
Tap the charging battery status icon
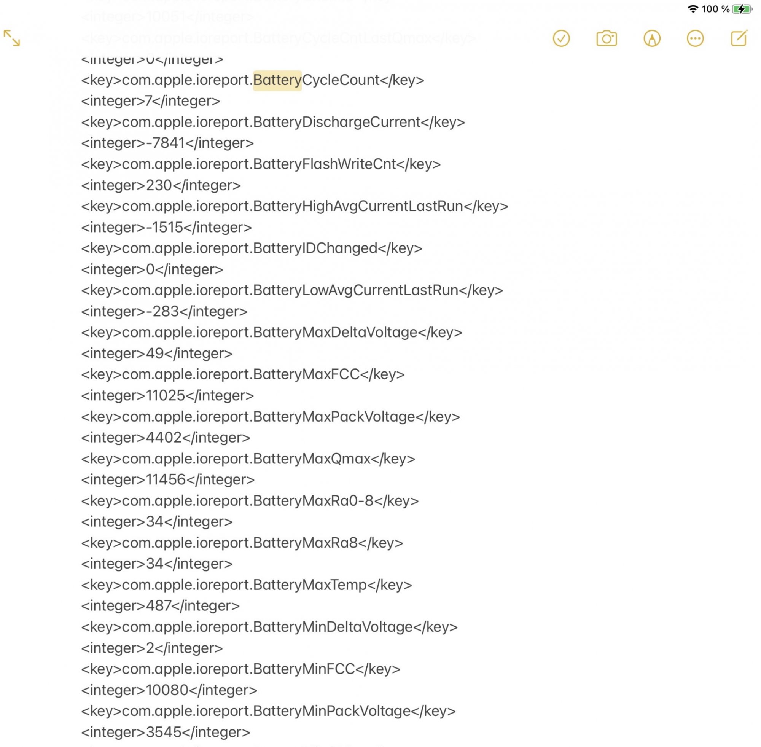pos(741,9)
